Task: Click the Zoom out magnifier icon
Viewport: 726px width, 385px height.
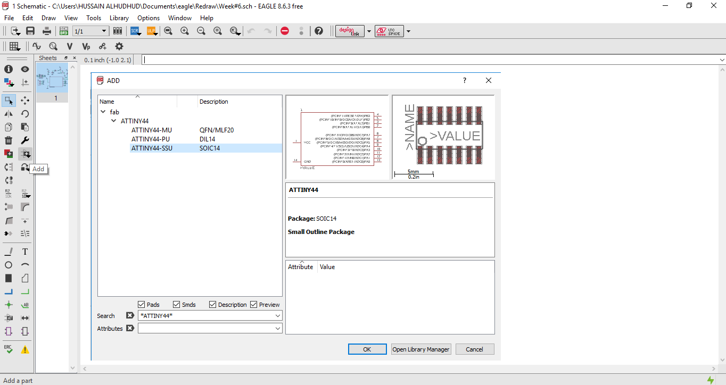Action: click(x=201, y=31)
